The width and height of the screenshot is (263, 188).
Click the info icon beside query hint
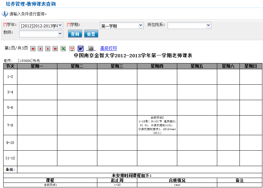coord(5,14)
